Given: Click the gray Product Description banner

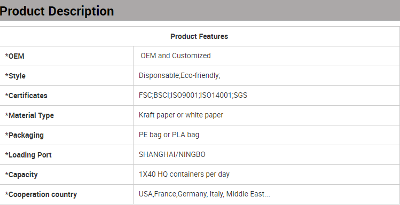Looking at the screenshot, I should click(200, 10).
